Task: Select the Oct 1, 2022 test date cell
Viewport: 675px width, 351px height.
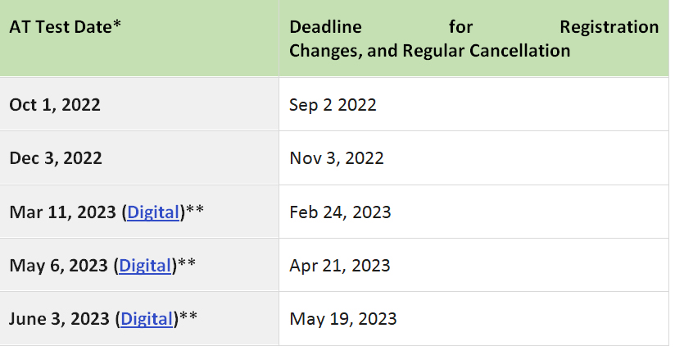Action: pyautogui.click(x=55, y=105)
